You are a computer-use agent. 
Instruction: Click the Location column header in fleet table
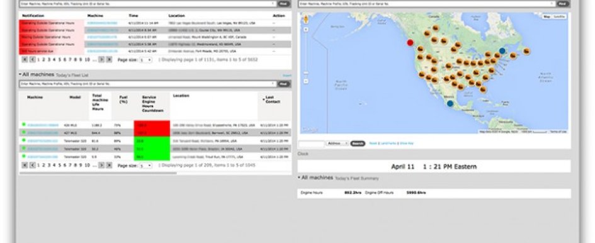(x=181, y=96)
